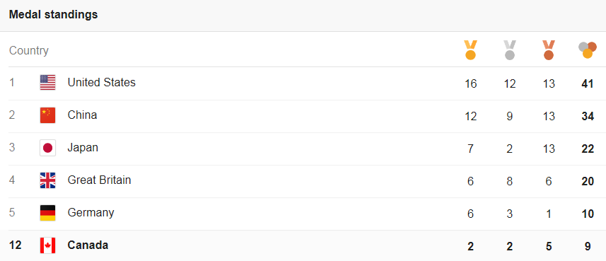Viewport: 606px width, 261px height.
Task: Select the highlighted Canada row name
Action: click(x=88, y=245)
